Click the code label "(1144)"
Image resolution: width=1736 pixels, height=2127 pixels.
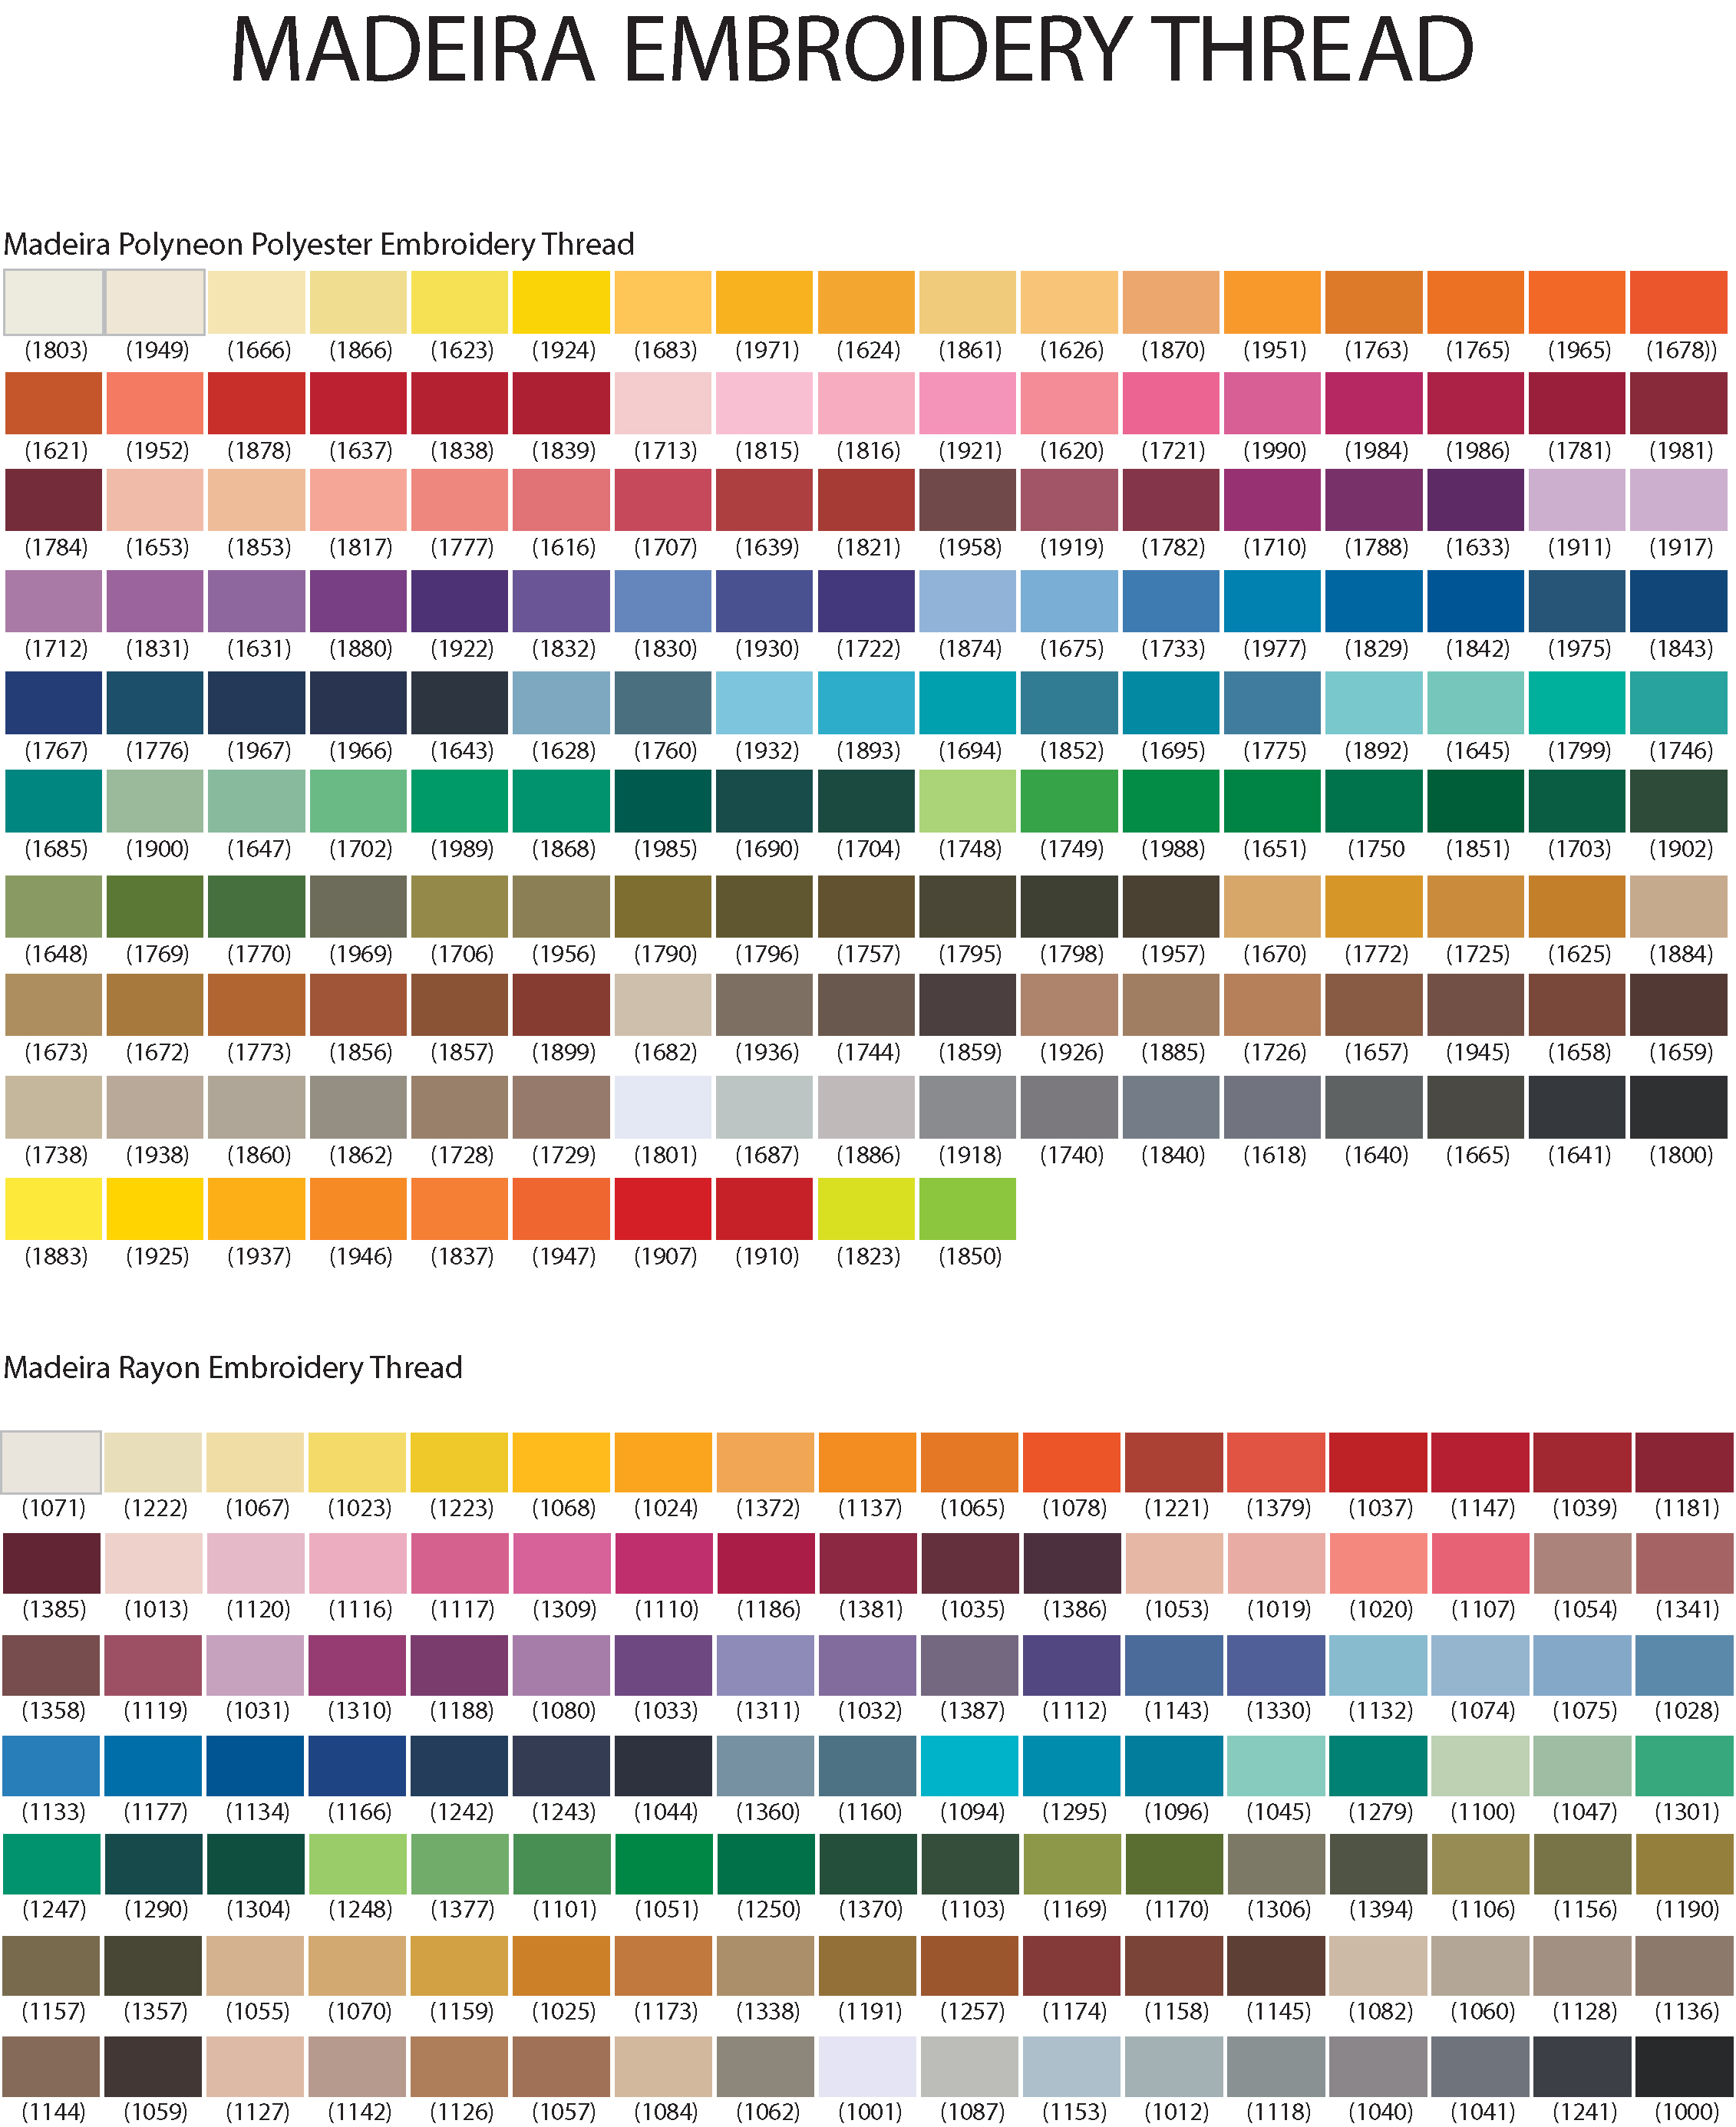tap(53, 2112)
